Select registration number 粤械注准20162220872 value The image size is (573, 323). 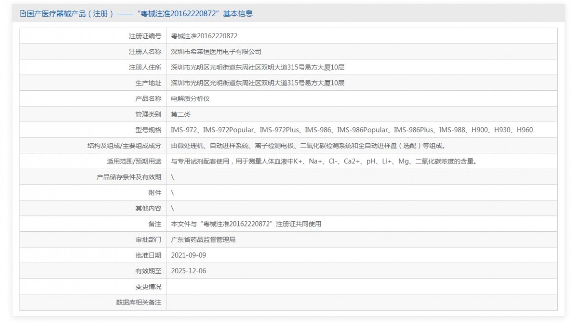pyautogui.click(x=204, y=36)
